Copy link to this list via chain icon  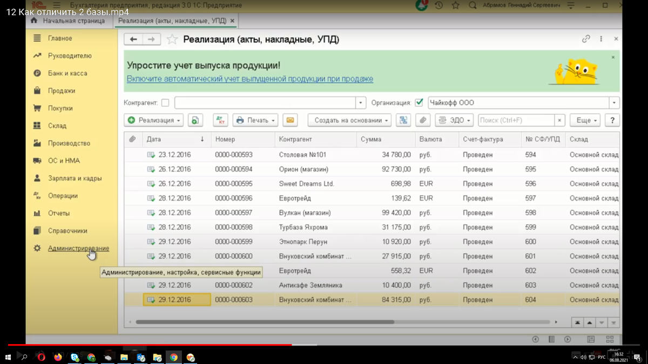[x=586, y=39]
